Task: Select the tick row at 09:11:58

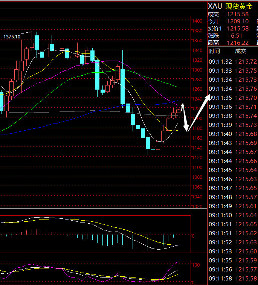Action: tap(233, 279)
